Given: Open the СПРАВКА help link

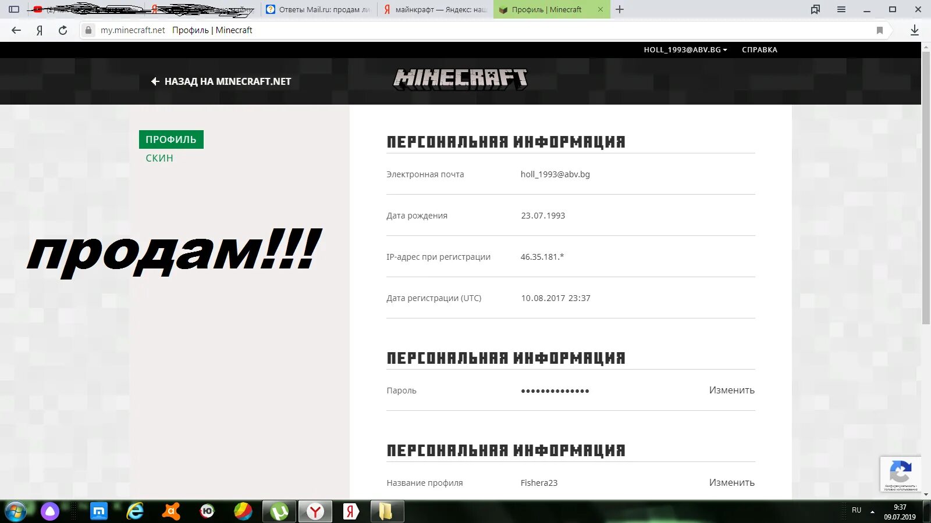Looking at the screenshot, I should (x=759, y=50).
